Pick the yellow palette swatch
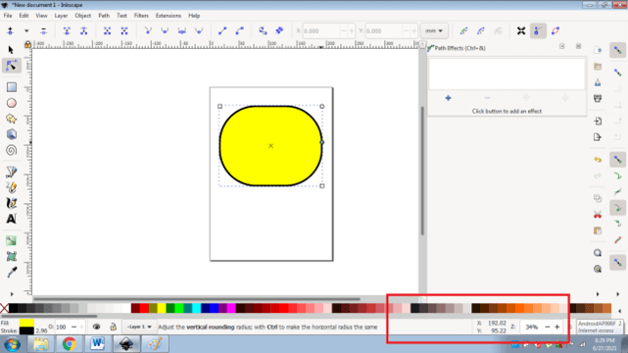 coord(162,308)
